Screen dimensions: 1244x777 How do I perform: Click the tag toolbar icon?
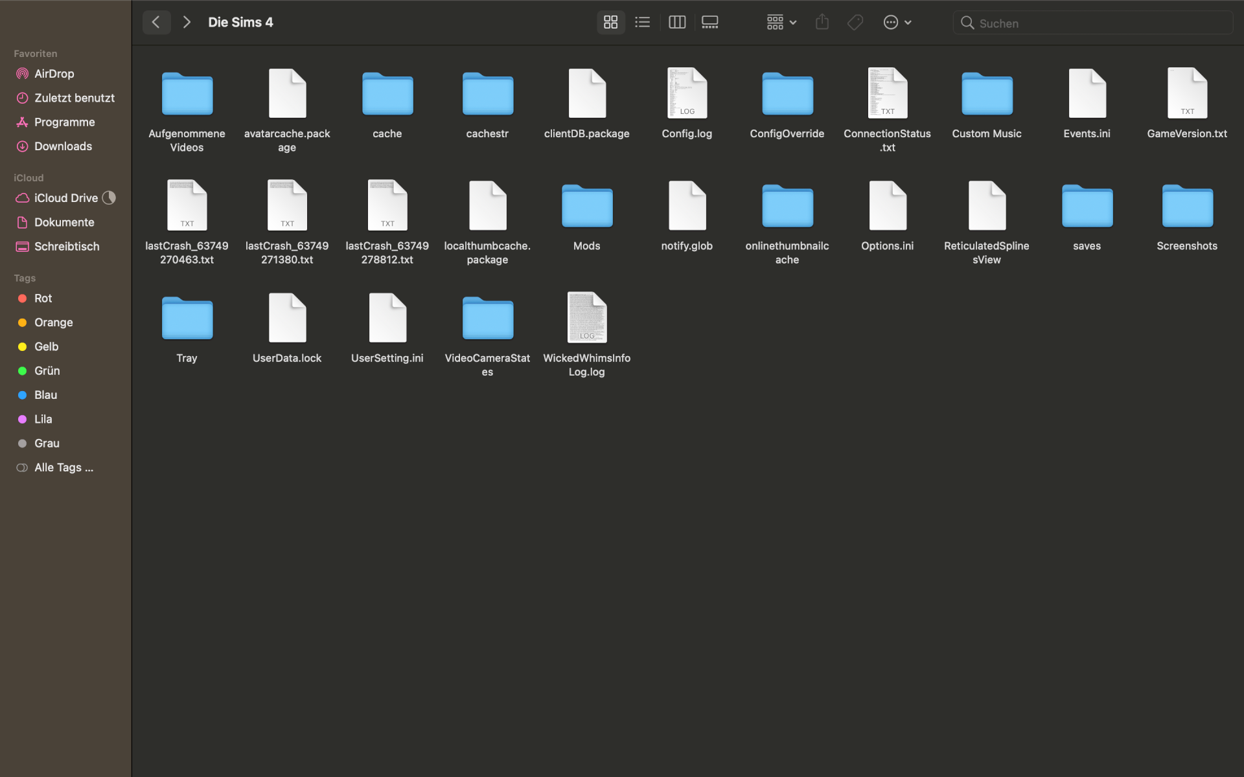pyautogui.click(x=855, y=23)
